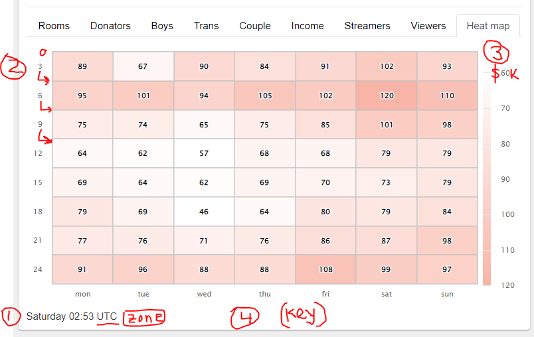Click the Wednesday 12h cell showing 57
The height and width of the screenshot is (337, 534).
(x=204, y=153)
